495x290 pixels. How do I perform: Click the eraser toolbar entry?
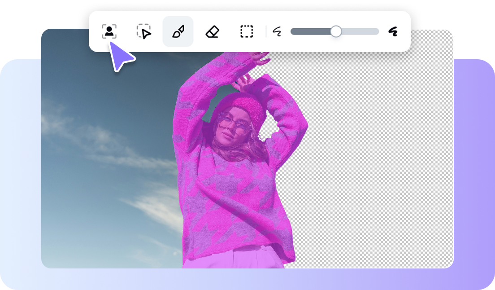click(211, 31)
